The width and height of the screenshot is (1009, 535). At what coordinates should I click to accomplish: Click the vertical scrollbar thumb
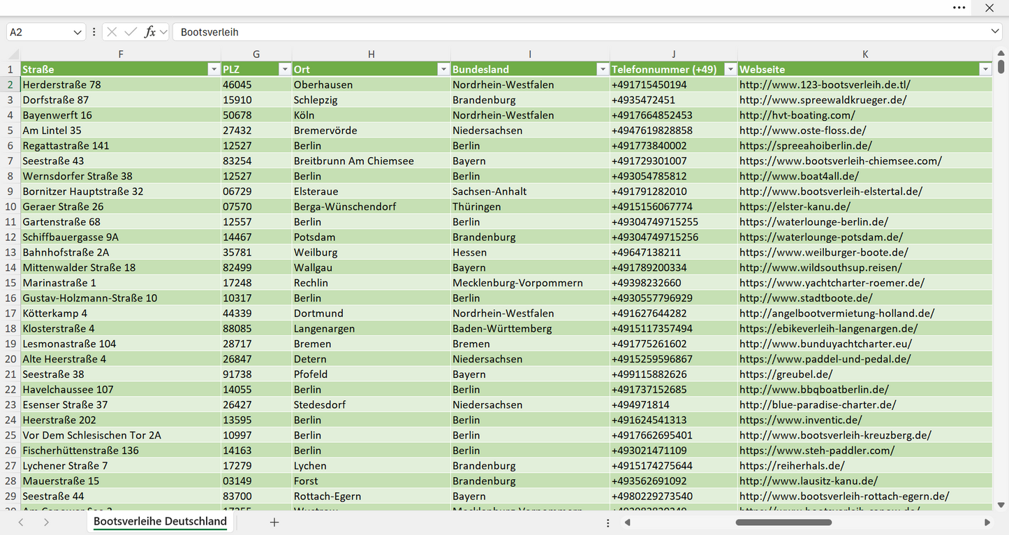pyautogui.click(x=1001, y=66)
